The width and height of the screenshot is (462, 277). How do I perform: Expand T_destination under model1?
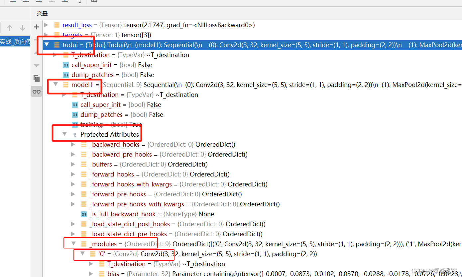click(x=64, y=95)
